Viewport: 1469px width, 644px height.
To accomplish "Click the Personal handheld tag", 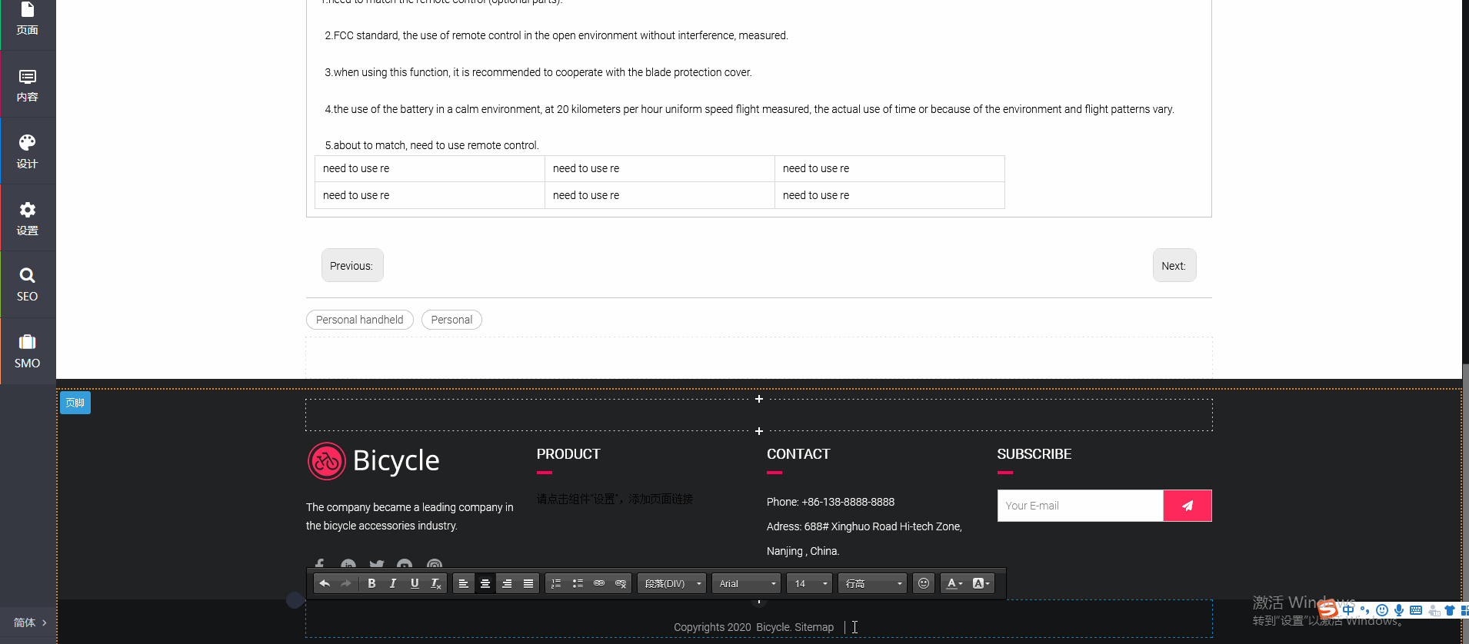I will 359,320.
